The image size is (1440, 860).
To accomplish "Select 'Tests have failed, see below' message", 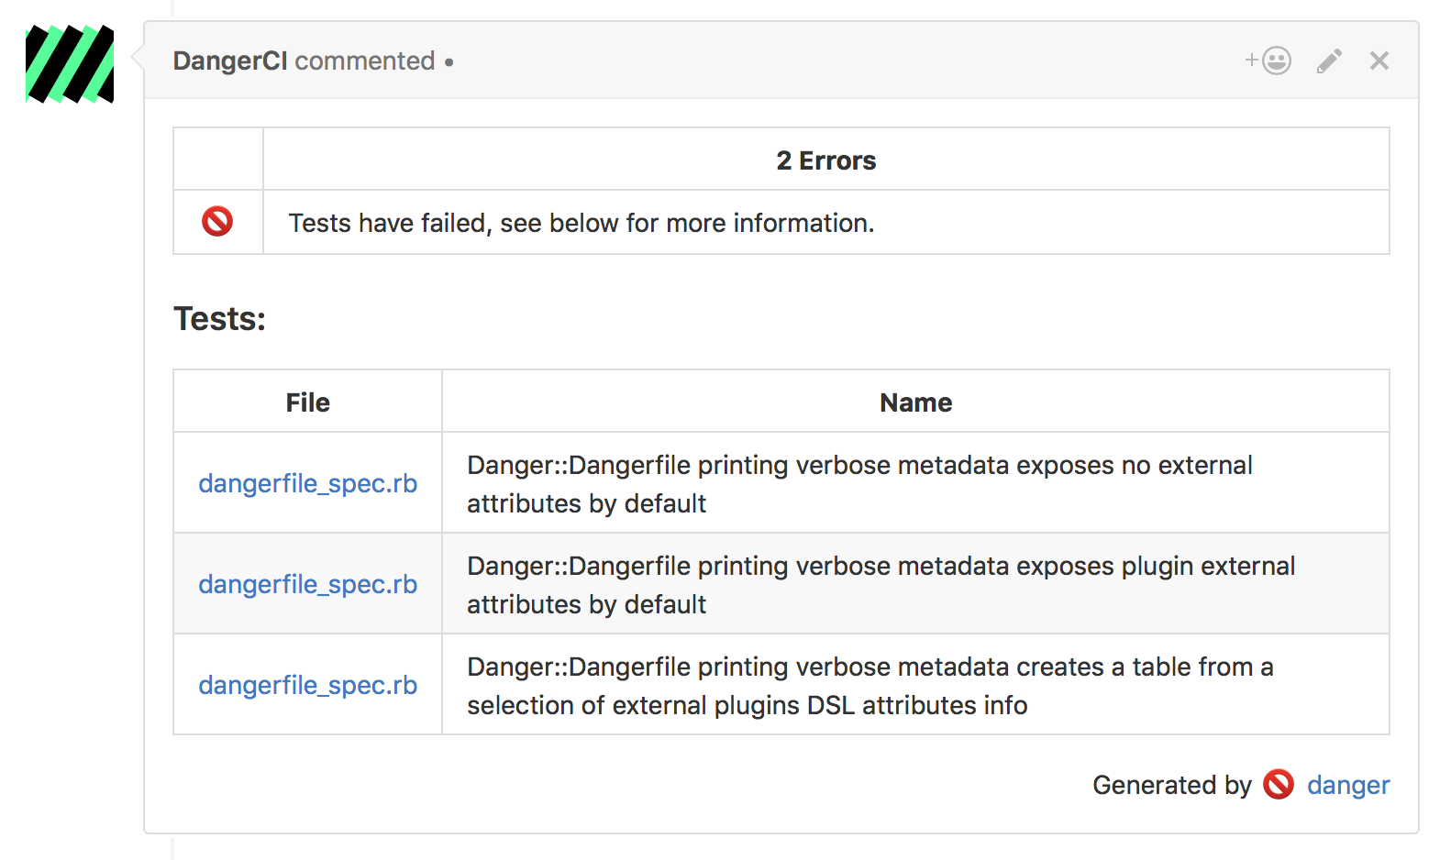I will pyautogui.click(x=582, y=223).
